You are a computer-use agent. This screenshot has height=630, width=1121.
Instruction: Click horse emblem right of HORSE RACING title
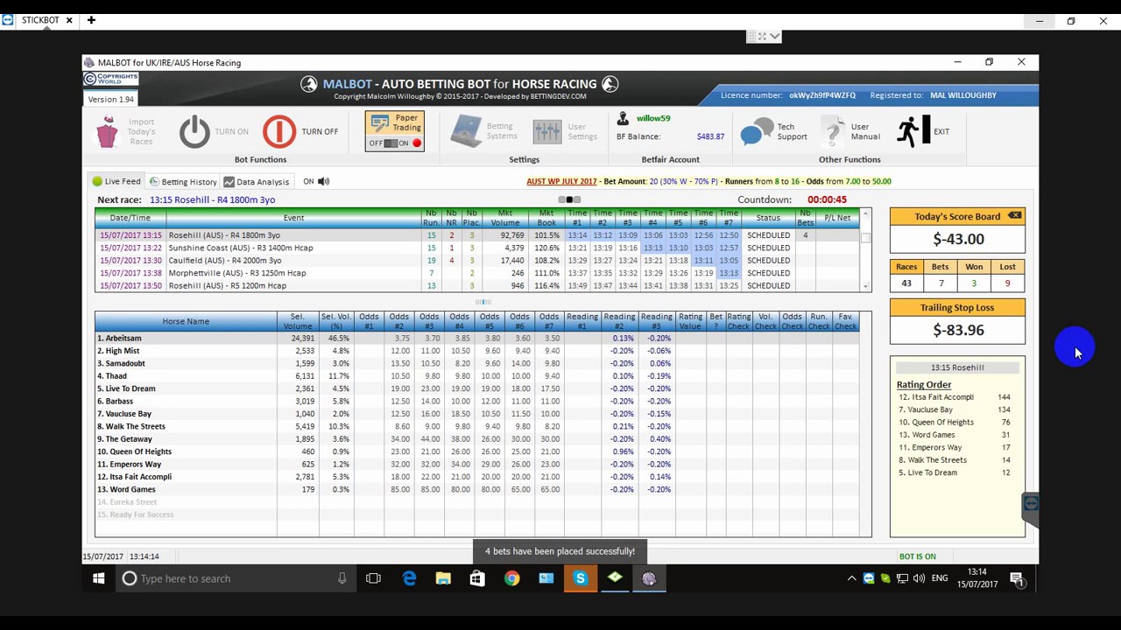[610, 84]
